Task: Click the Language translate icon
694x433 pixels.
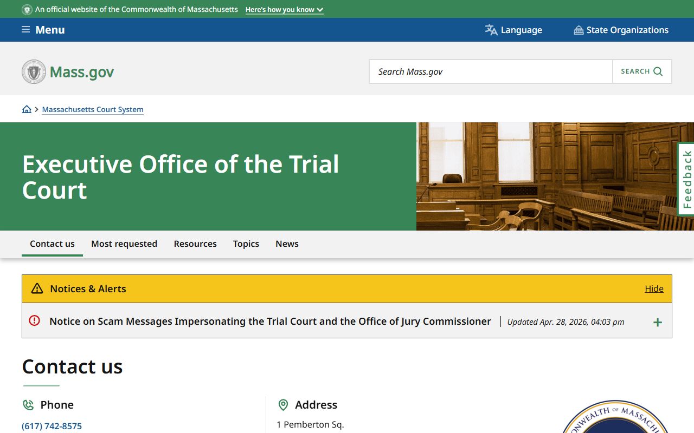Action: pos(491,30)
